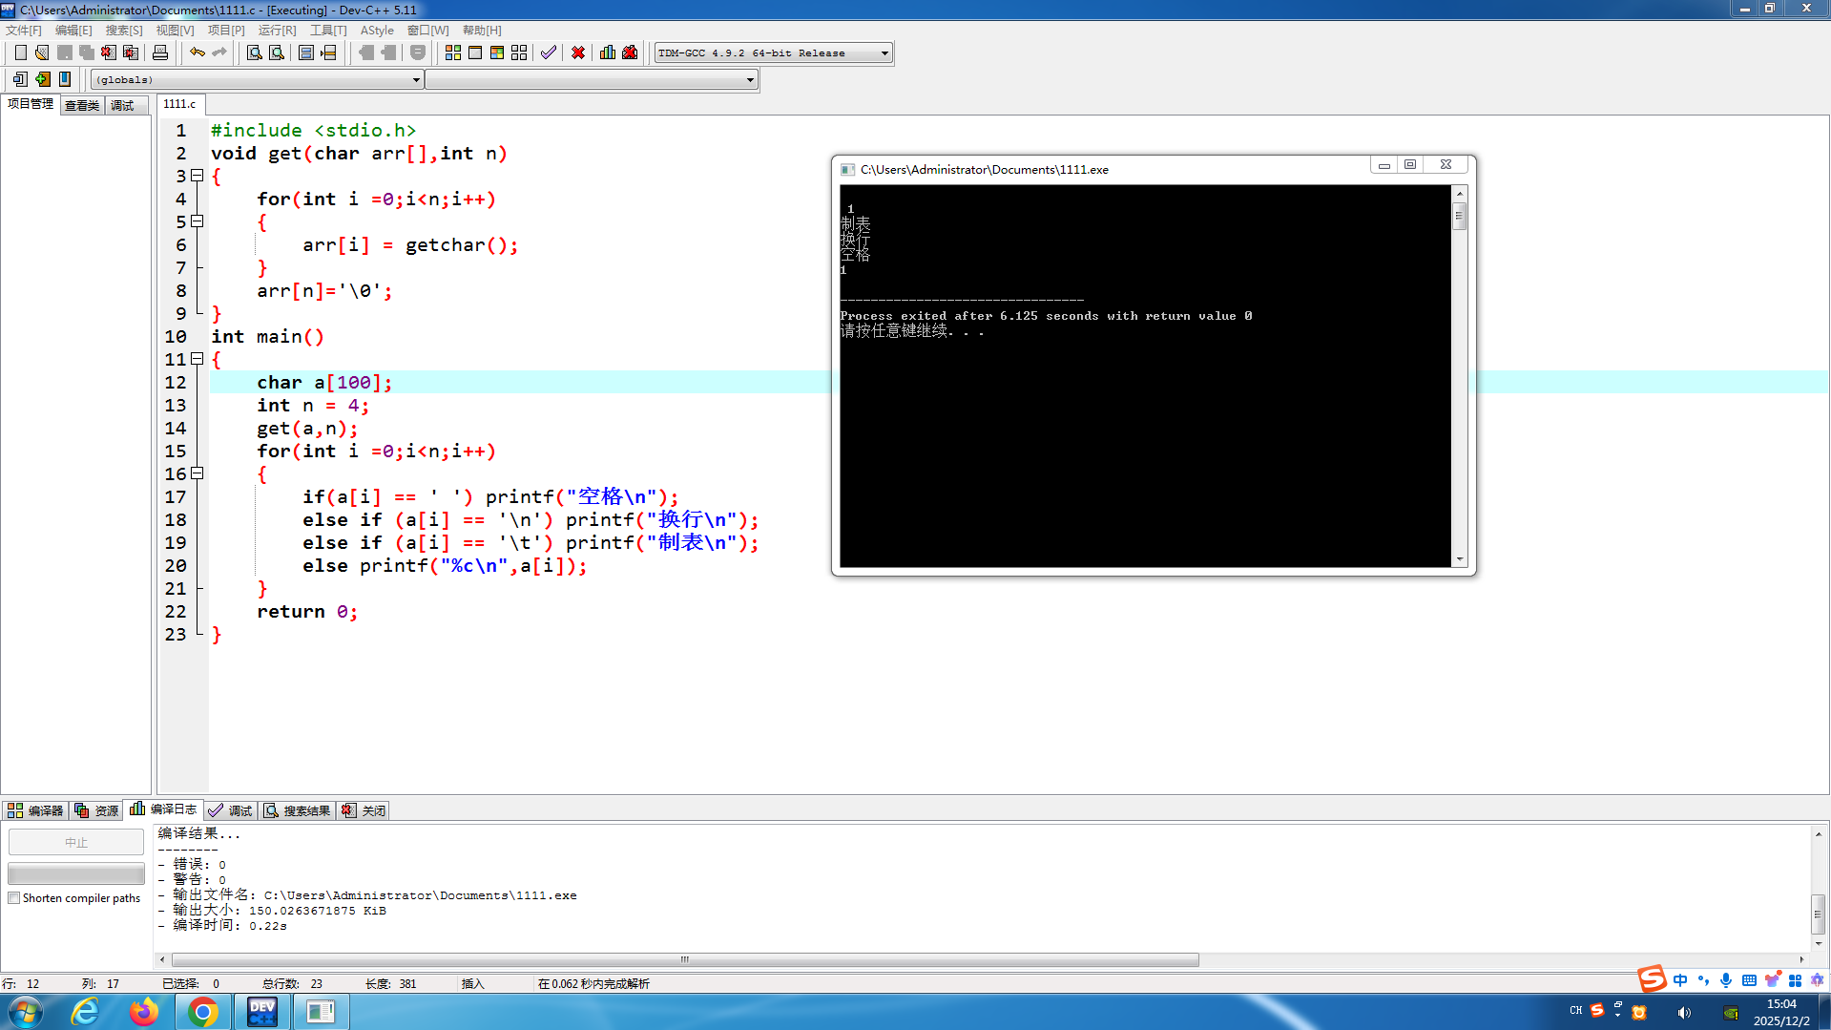The width and height of the screenshot is (1831, 1030).
Task: Collapse the fold marker at line 16
Action: click(198, 473)
